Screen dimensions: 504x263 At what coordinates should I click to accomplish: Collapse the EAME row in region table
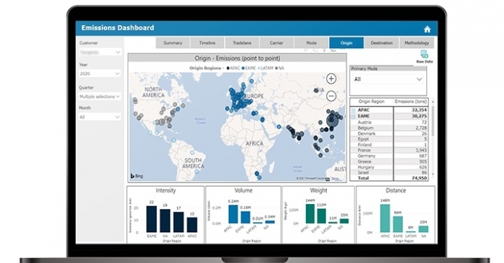point(354,116)
